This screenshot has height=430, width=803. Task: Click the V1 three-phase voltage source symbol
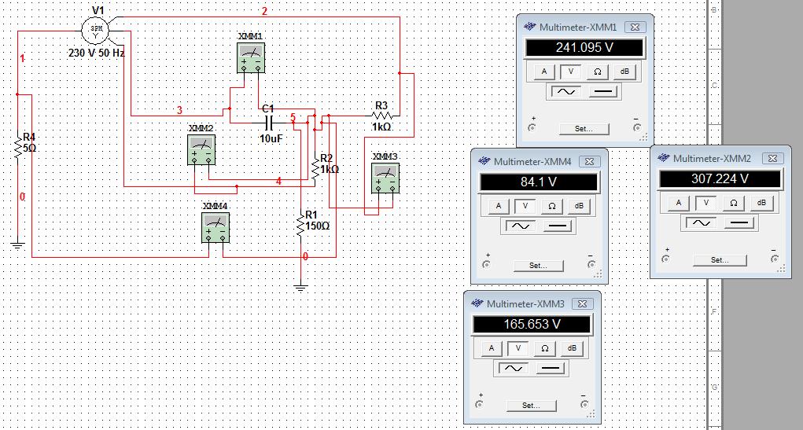coord(97,29)
